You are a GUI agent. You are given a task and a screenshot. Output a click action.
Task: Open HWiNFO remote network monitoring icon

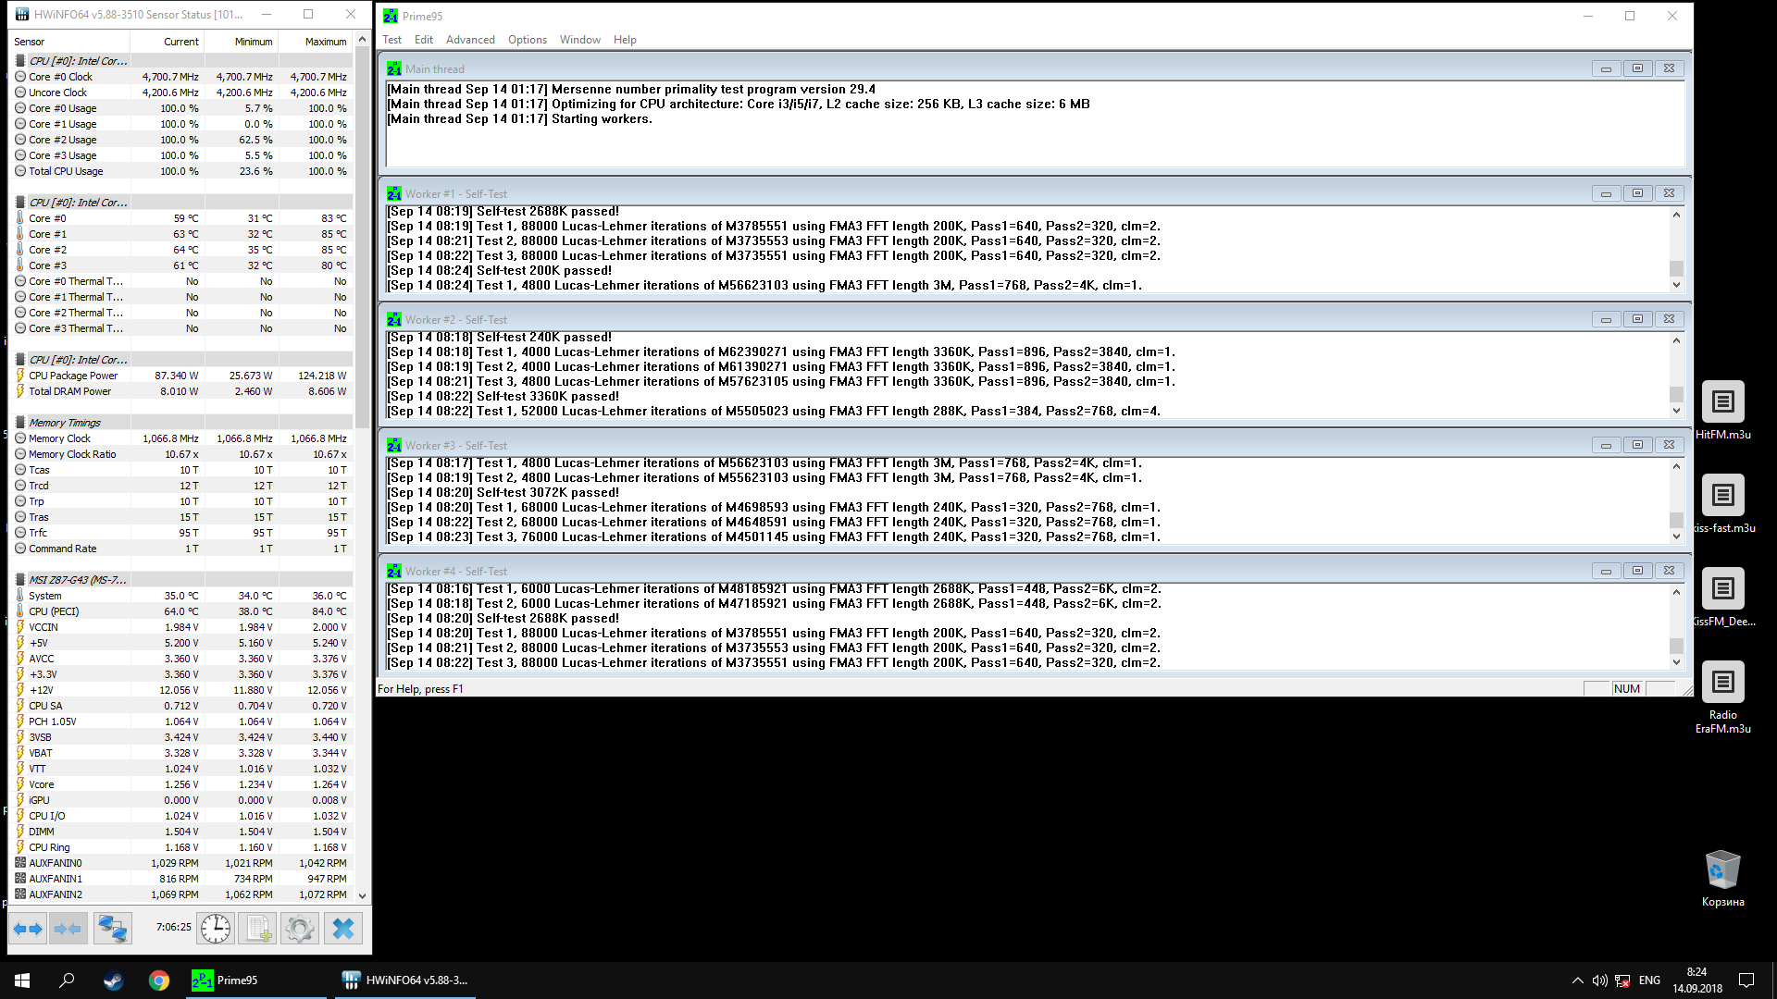112,928
